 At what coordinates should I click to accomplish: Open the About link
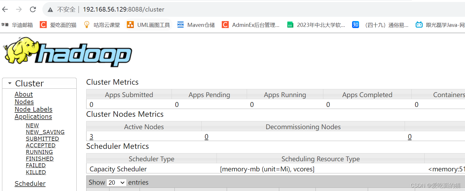tap(24, 94)
